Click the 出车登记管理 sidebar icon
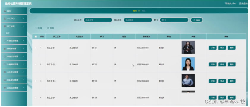 (5, 72)
